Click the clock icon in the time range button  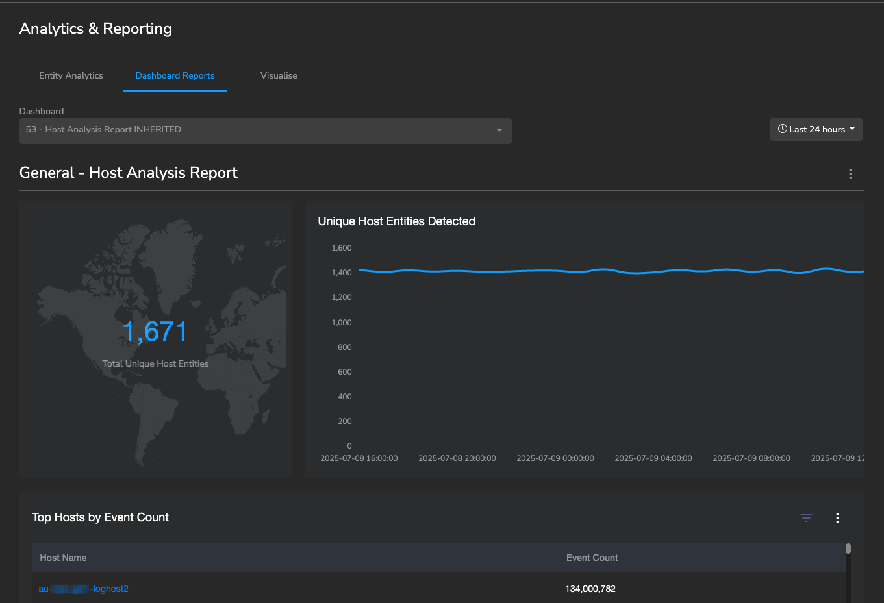coord(783,129)
